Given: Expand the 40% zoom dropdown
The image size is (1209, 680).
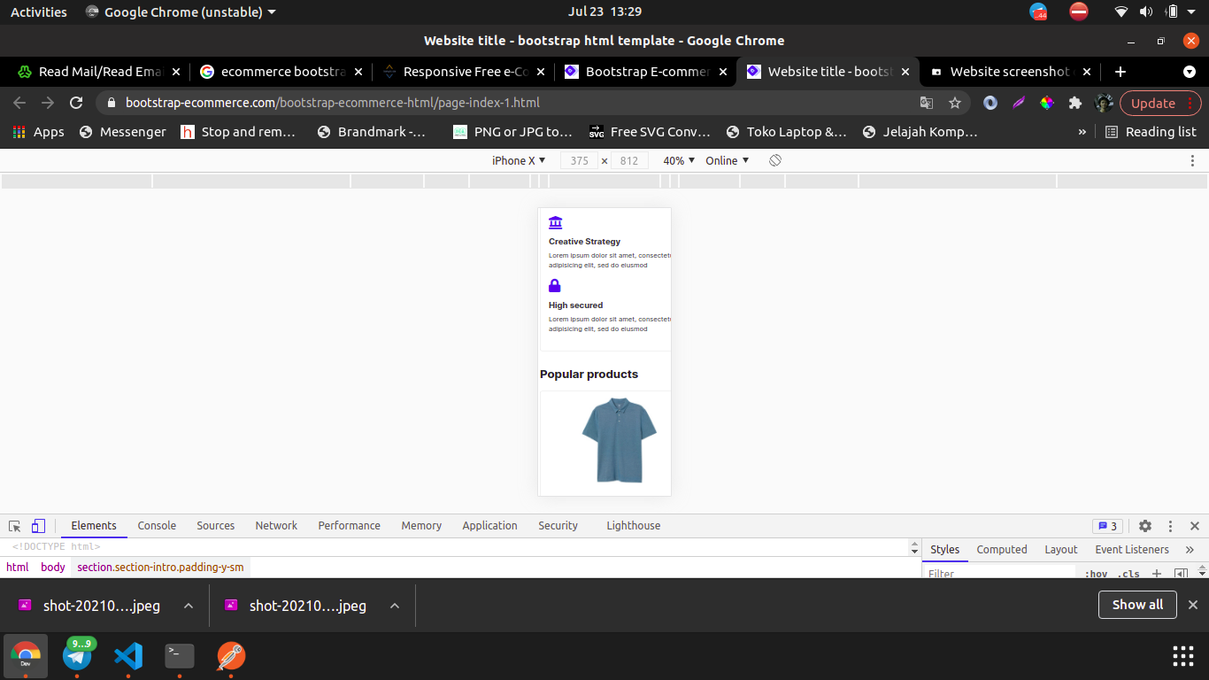Looking at the screenshot, I should (679, 160).
